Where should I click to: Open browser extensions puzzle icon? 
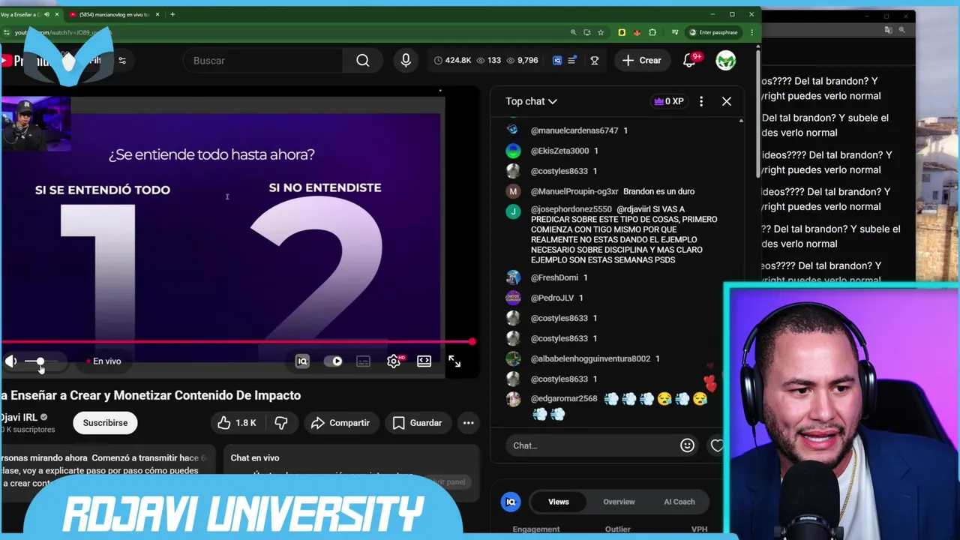click(652, 32)
